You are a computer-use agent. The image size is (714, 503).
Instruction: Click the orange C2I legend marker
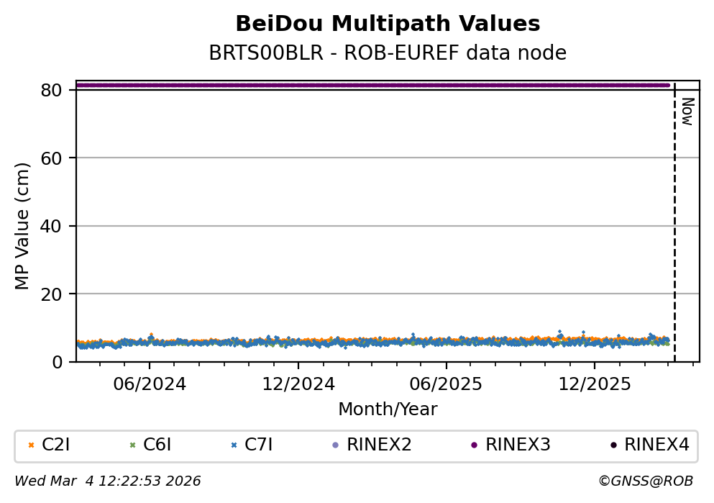(31, 445)
